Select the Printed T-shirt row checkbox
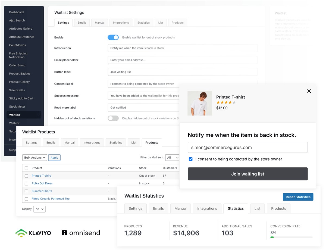Viewport: 326px width, 250px height. pyautogui.click(x=26, y=176)
